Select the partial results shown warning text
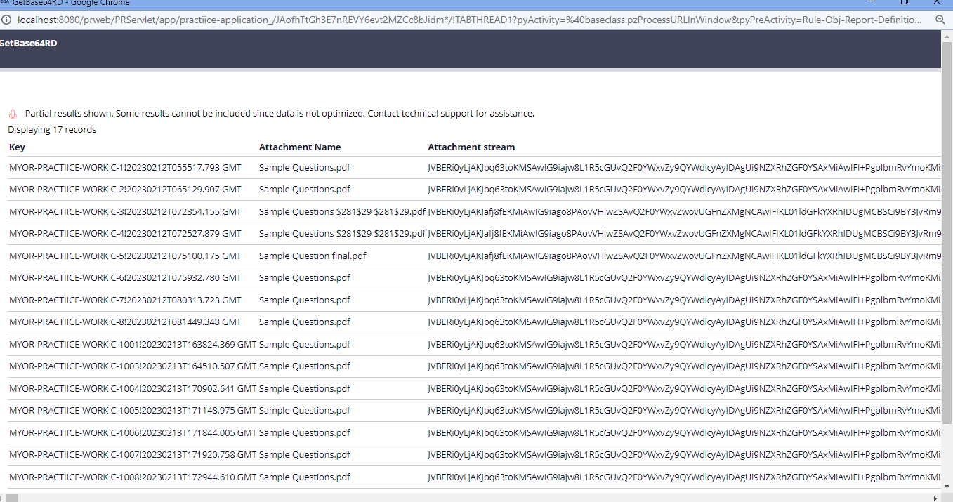 click(278, 113)
